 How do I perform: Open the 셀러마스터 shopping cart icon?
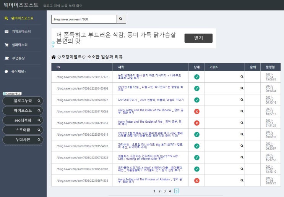tap(6, 45)
